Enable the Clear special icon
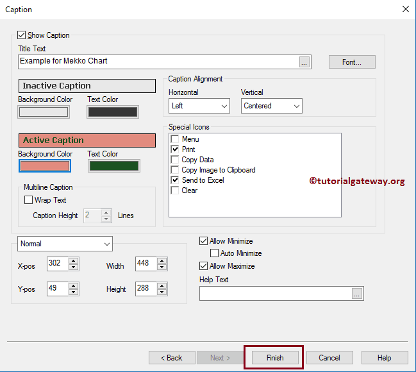The image size is (416, 372). point(175,190)
